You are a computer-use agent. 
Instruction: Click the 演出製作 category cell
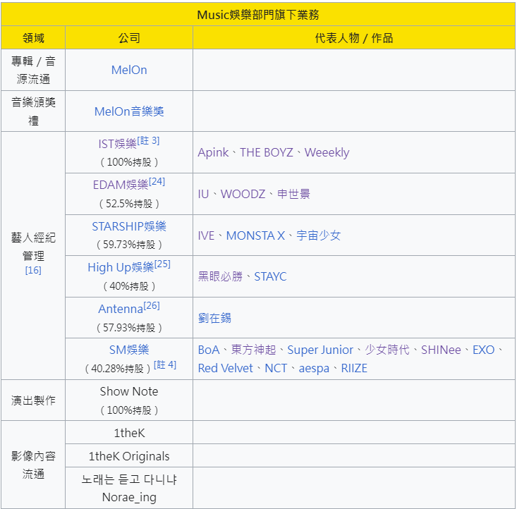pos(33,400)
